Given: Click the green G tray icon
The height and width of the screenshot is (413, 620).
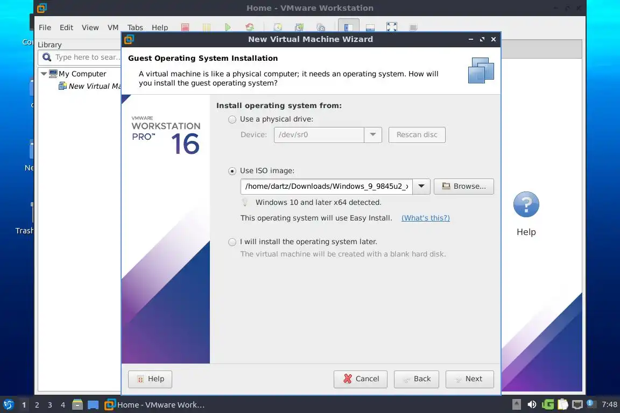Looking at the screenshot, I should pos(548,404).
